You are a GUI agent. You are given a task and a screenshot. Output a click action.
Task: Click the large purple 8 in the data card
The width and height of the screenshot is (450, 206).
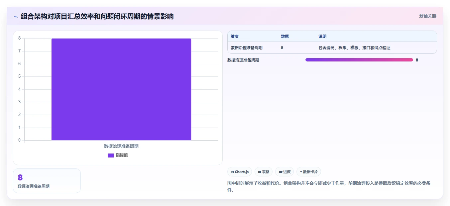[x=20, y=177]
